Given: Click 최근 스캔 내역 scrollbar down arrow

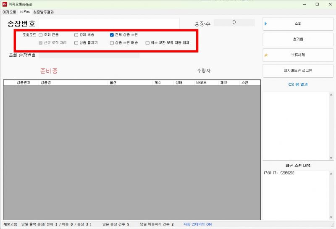Looking at the screenshot, I should [x=331, y=217].
